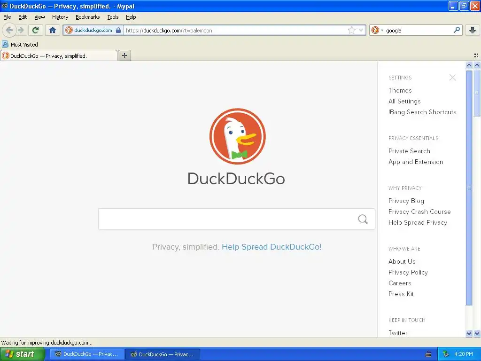The image size is (481, 361).
Task: Open the list all tabs grid icon
Action: click(x=476, y=55)
